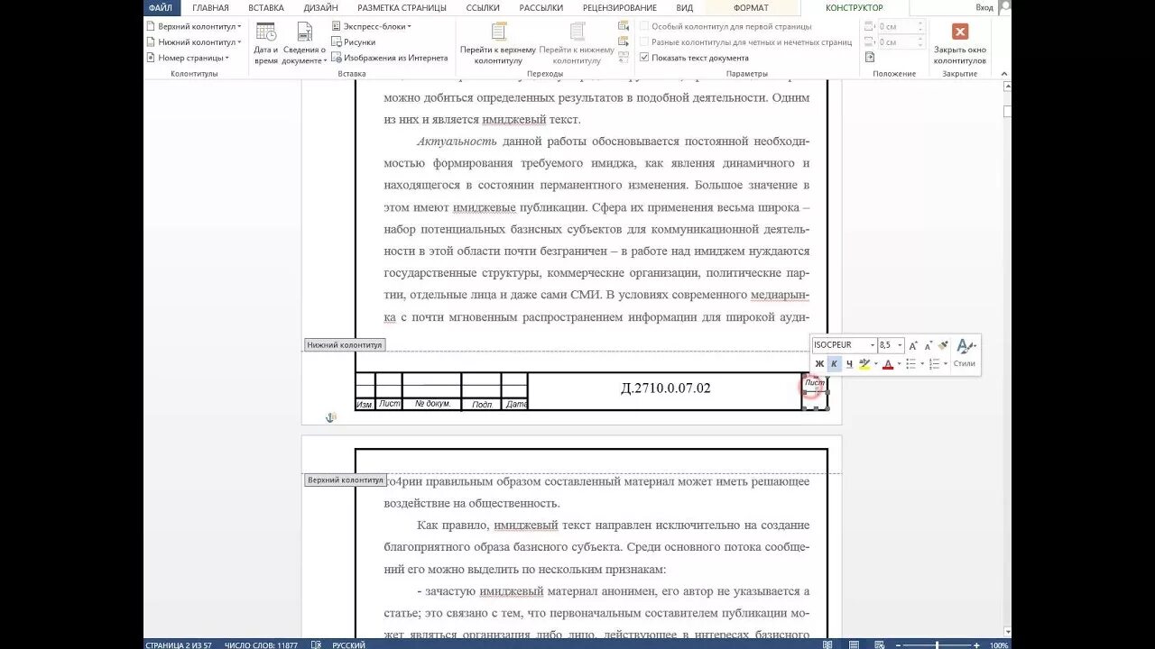Open the ССЫЛКИ ribbon tab
This screenshot has height=649, width=1155.
(483, 8)
